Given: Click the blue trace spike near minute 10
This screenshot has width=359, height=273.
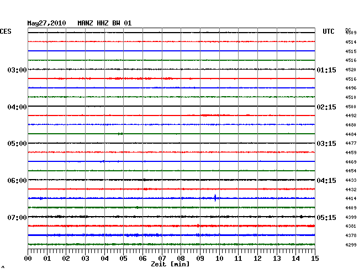Looking at the screenshot, I should pos(215,198).
